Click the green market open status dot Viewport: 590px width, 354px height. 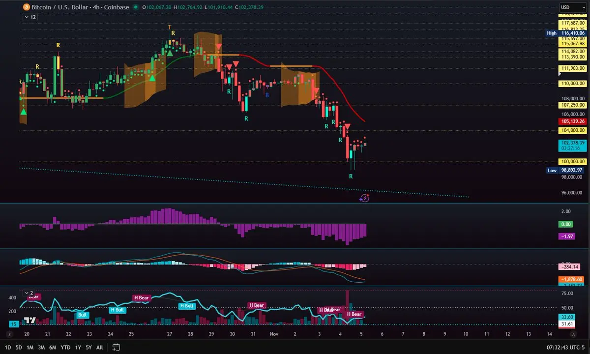(136, 7)
